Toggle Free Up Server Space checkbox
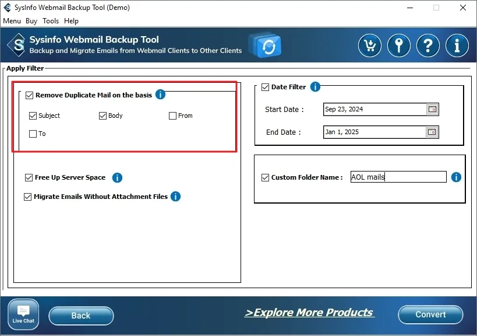Screen dimensions: 477x336 coord(29,177)
